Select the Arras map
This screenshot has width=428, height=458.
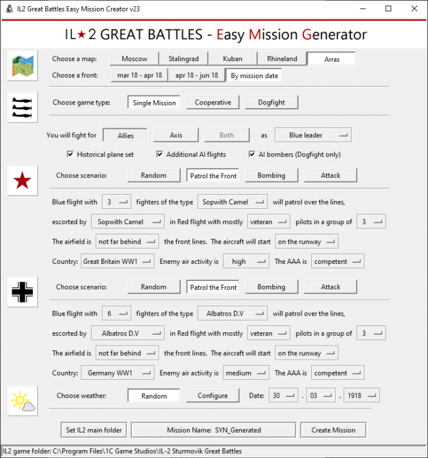(332, 59)
